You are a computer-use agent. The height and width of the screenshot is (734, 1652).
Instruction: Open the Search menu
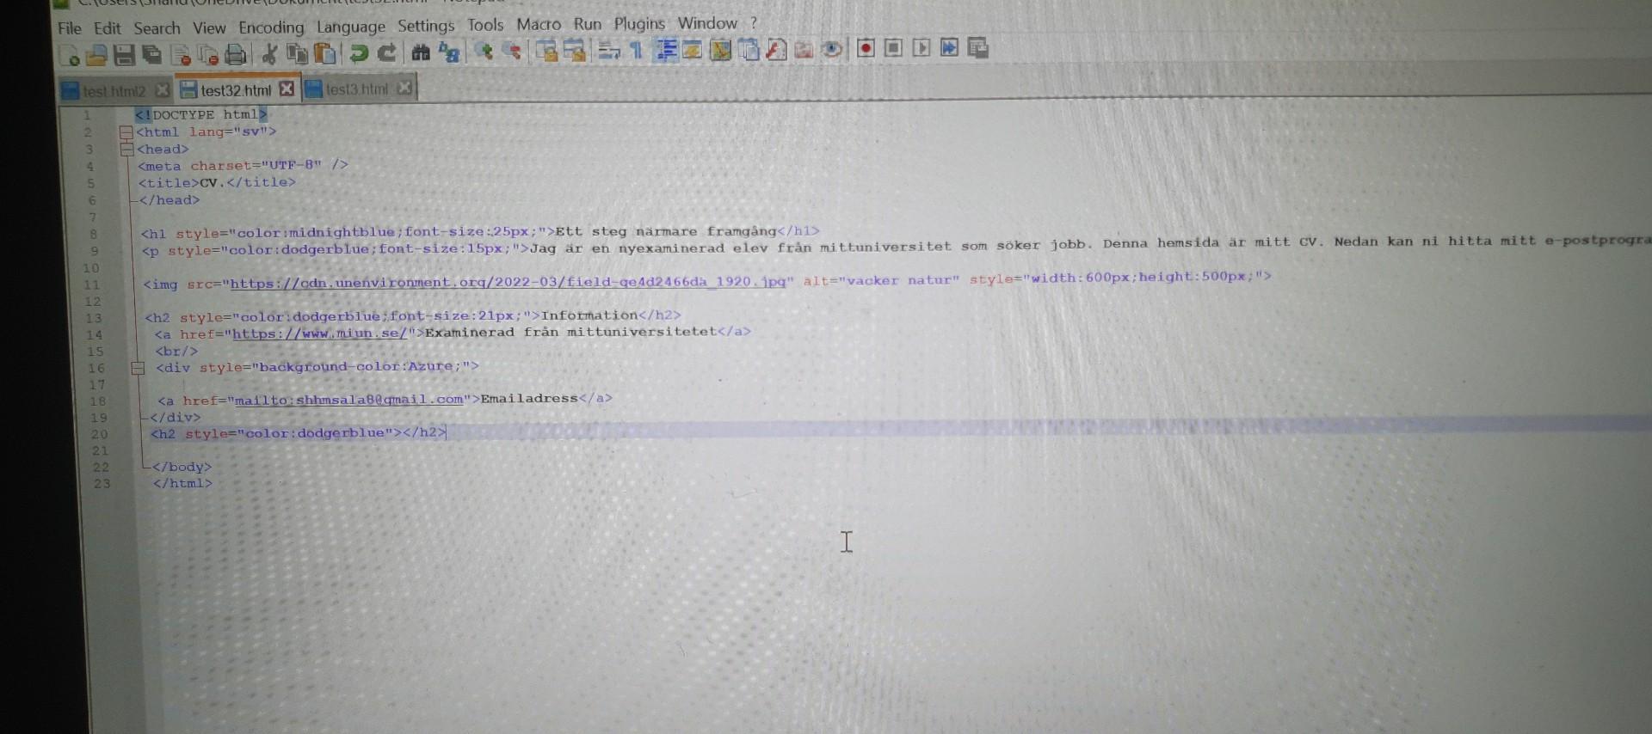157,28
